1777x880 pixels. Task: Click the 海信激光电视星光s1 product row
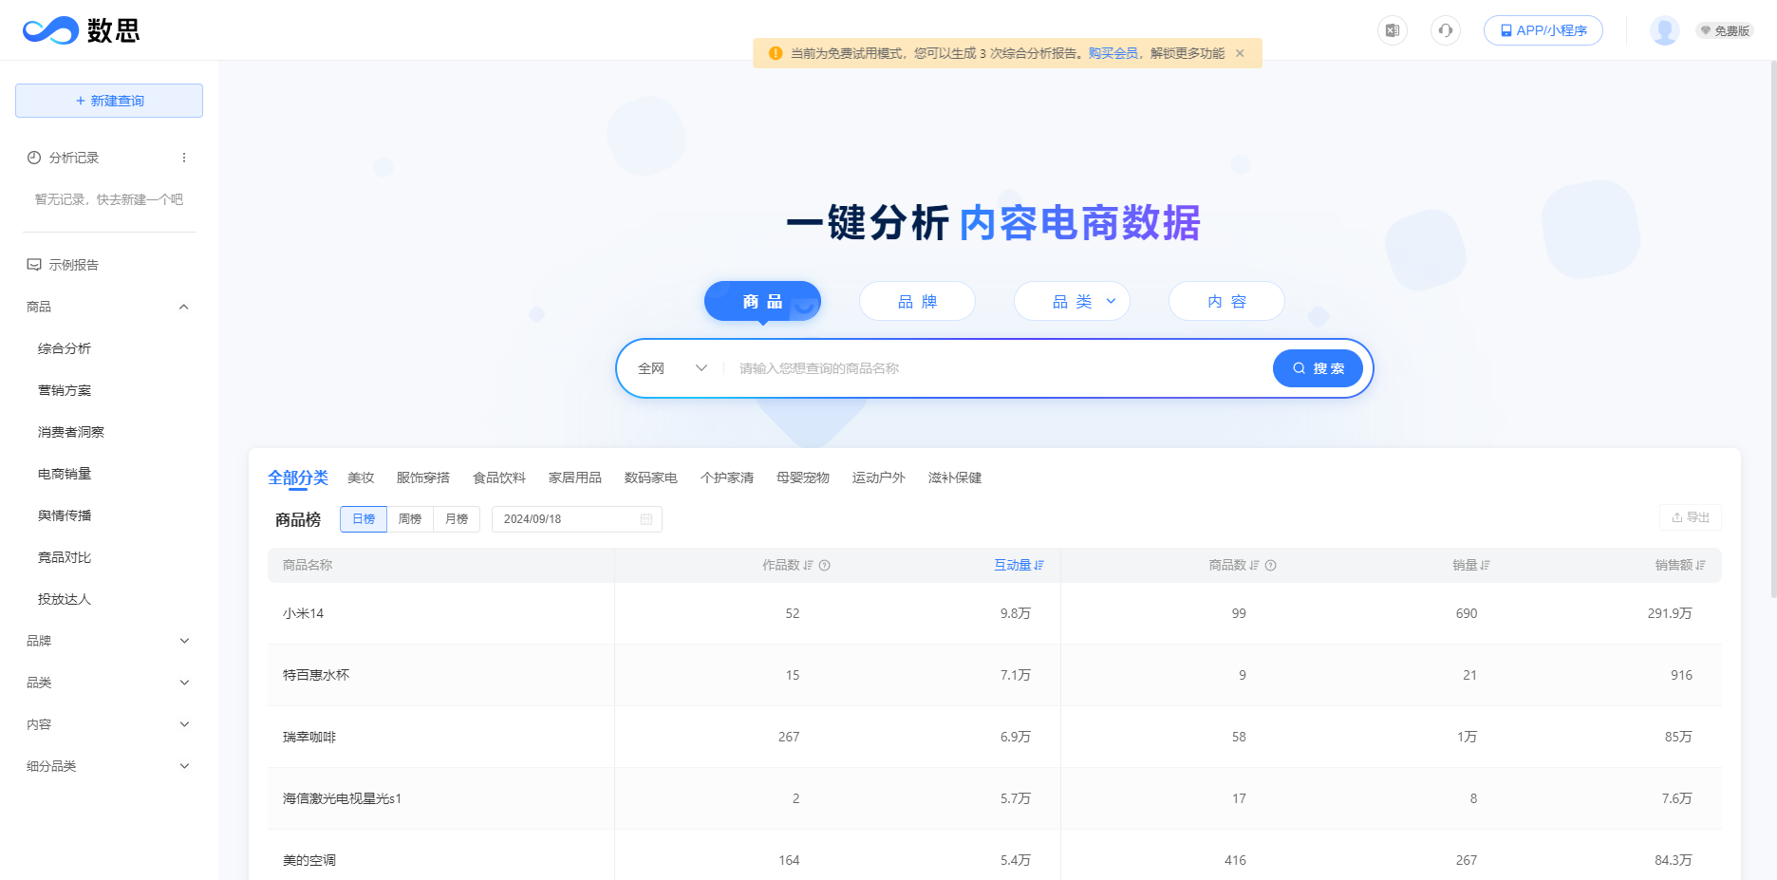[x=995, y=798]
